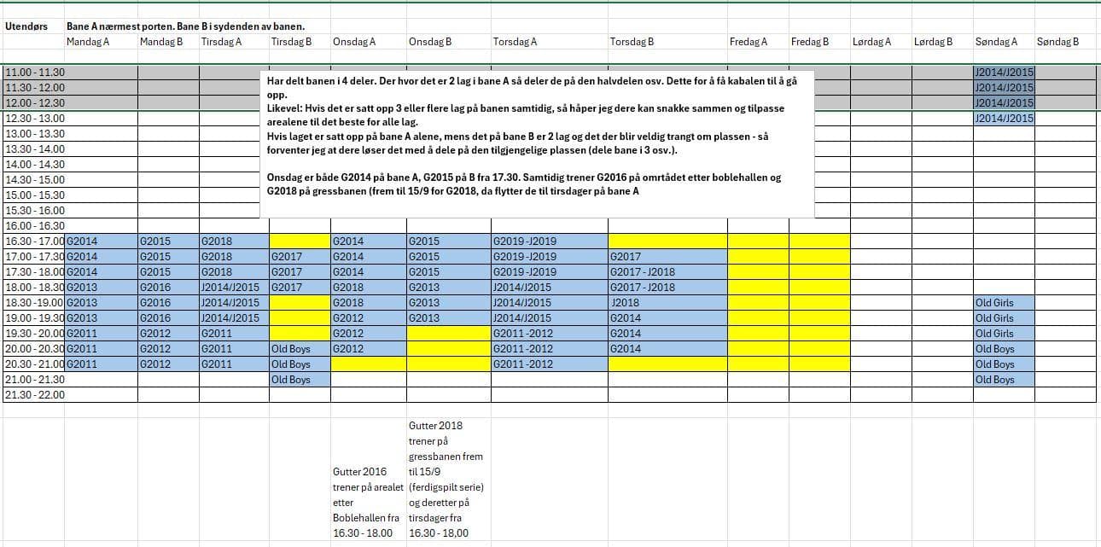Click the Mandag A column header

click(x=102, y=42)
